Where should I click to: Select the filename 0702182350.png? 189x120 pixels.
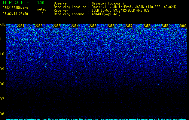[15, 8]
